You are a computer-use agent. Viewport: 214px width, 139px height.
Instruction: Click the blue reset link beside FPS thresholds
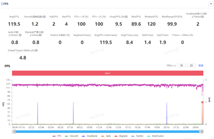(x=201, y=66)
